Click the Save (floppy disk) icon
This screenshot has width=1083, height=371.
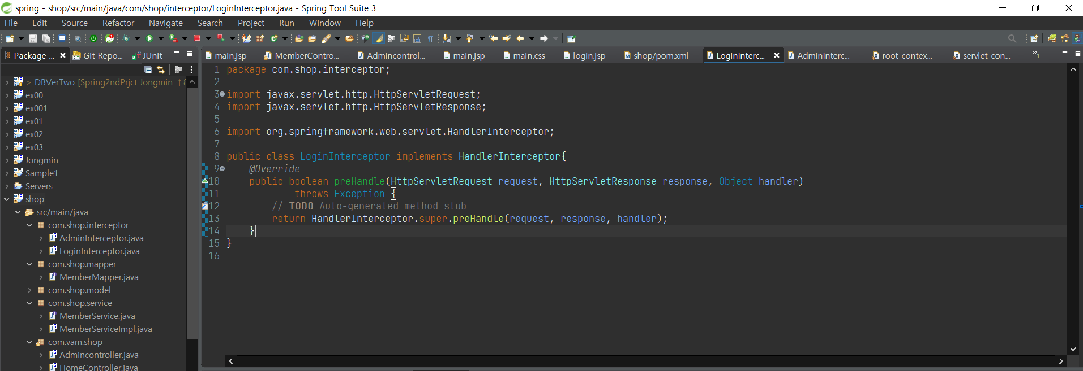(x=33, y=38)
